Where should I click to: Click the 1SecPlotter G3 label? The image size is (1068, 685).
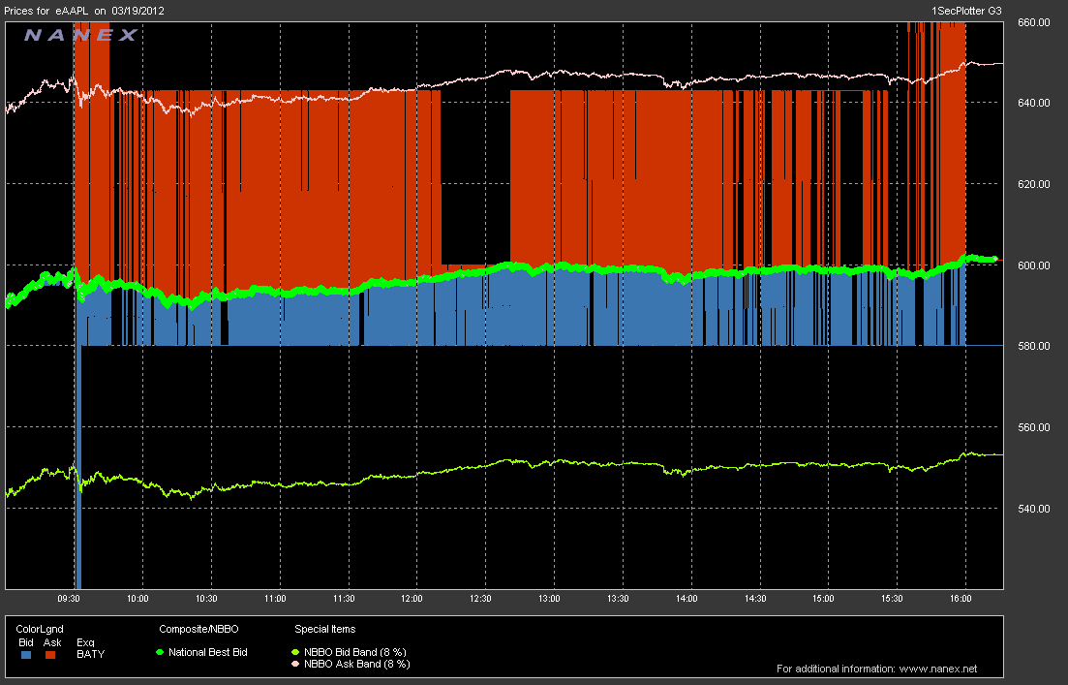click(965, 11)
